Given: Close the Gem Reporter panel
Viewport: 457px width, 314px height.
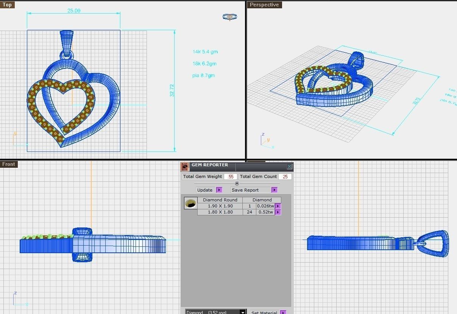Looking at the screenshot, I should pos(289,167).
